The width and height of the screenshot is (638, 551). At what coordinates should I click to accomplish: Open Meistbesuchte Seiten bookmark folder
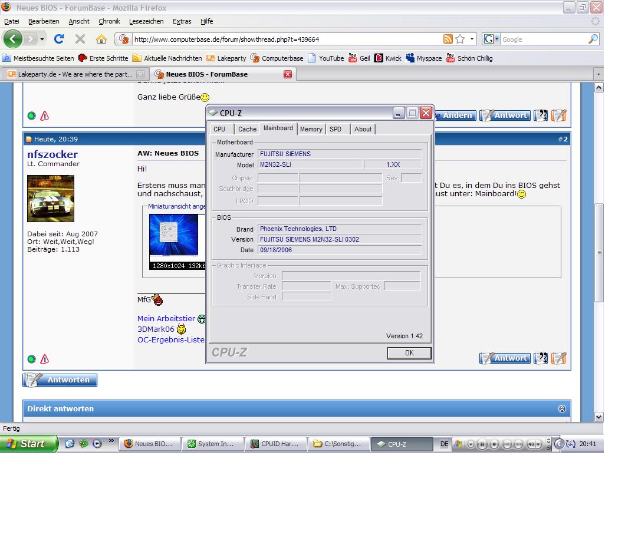[x=38, y=58]
